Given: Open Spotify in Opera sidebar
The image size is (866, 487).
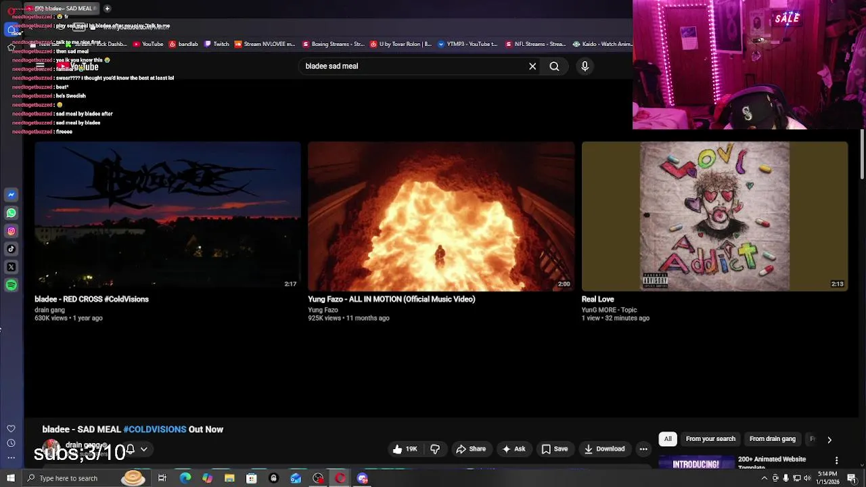Looking at the screenshot, I should (x=11, y=285).
